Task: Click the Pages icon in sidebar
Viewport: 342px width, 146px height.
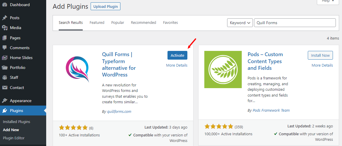Action: pyautogui.click(x=5, y=38)
